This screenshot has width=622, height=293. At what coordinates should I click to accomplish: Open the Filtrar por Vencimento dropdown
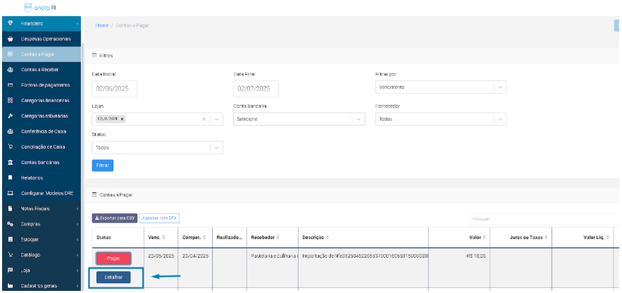click(x=441, y=87)
